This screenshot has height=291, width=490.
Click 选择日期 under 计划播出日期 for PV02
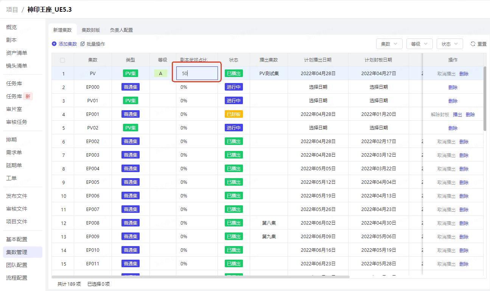click(318, 128)
